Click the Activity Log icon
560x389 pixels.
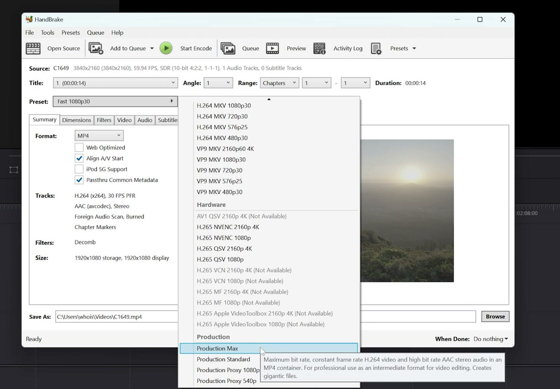[x=320, y=49]
